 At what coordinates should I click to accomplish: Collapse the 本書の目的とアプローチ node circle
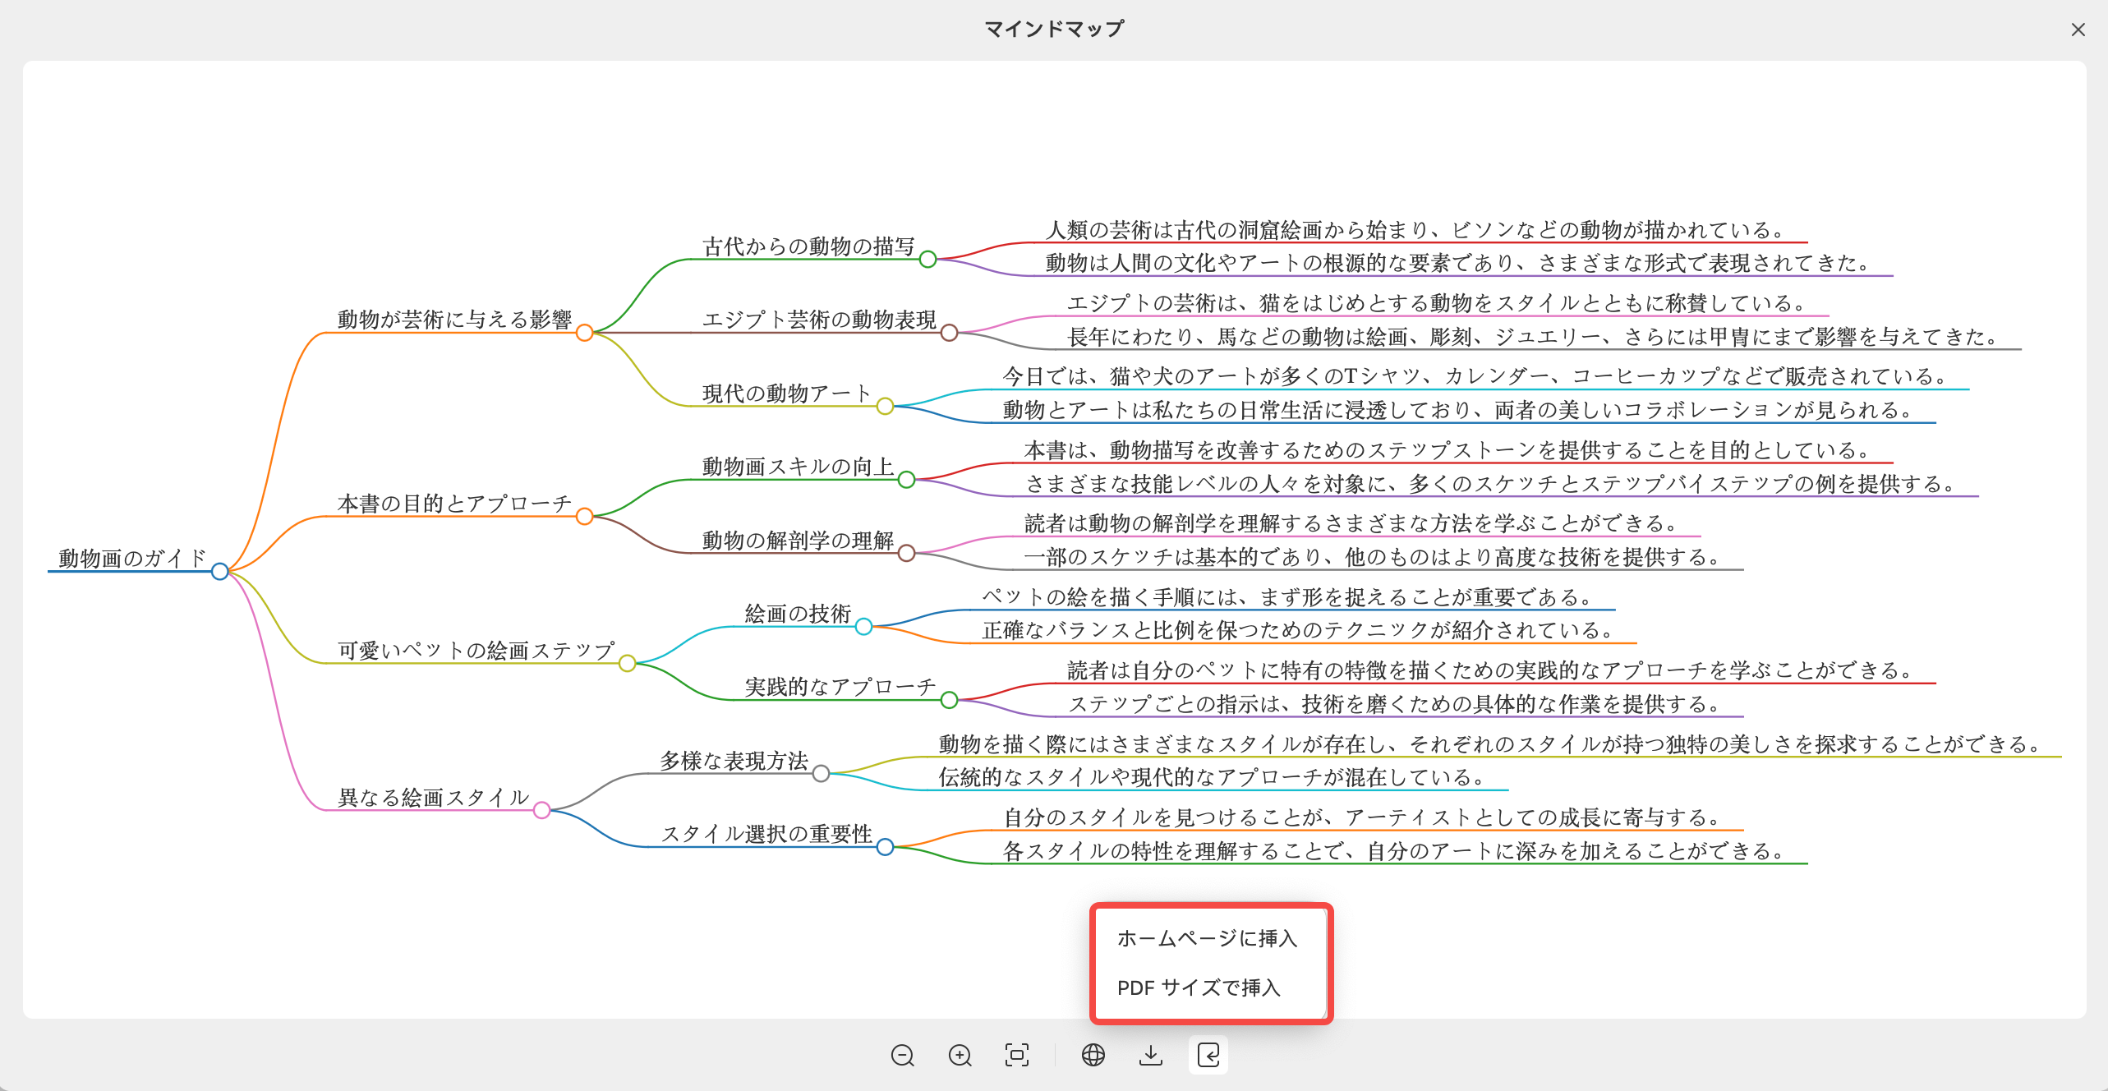coord(584,517)
